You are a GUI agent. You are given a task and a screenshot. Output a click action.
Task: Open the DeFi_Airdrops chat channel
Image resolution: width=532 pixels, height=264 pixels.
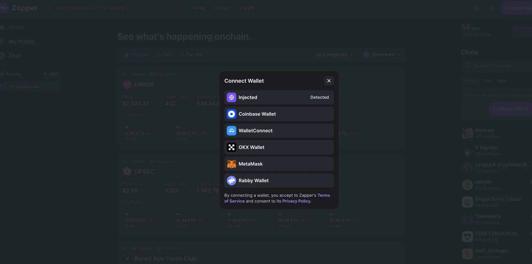coord(497,254)
